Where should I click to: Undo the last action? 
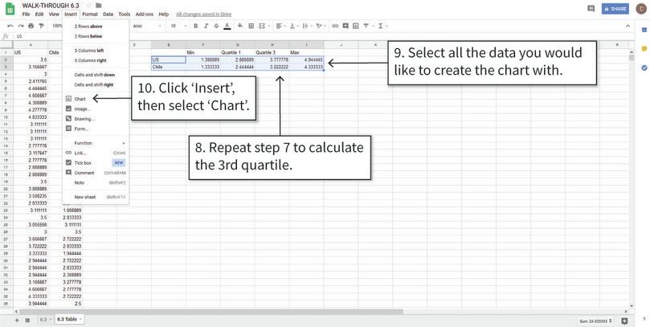tap(10, 26)
